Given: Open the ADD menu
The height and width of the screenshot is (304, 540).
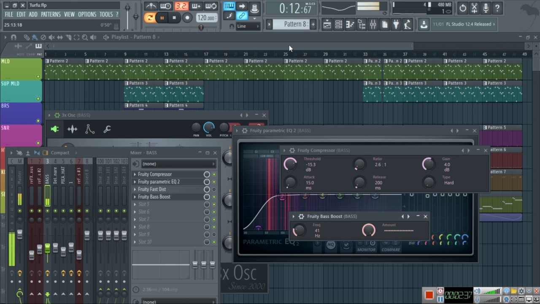Looking at the screenshot, I should pos(33,14).
